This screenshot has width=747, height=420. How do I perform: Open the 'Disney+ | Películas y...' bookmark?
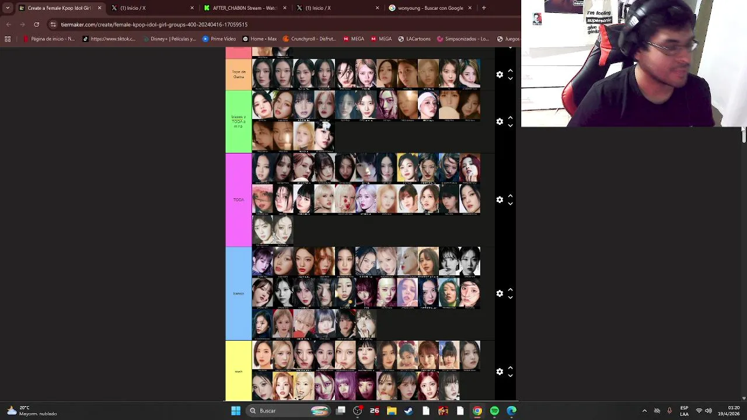click(169, 39)
